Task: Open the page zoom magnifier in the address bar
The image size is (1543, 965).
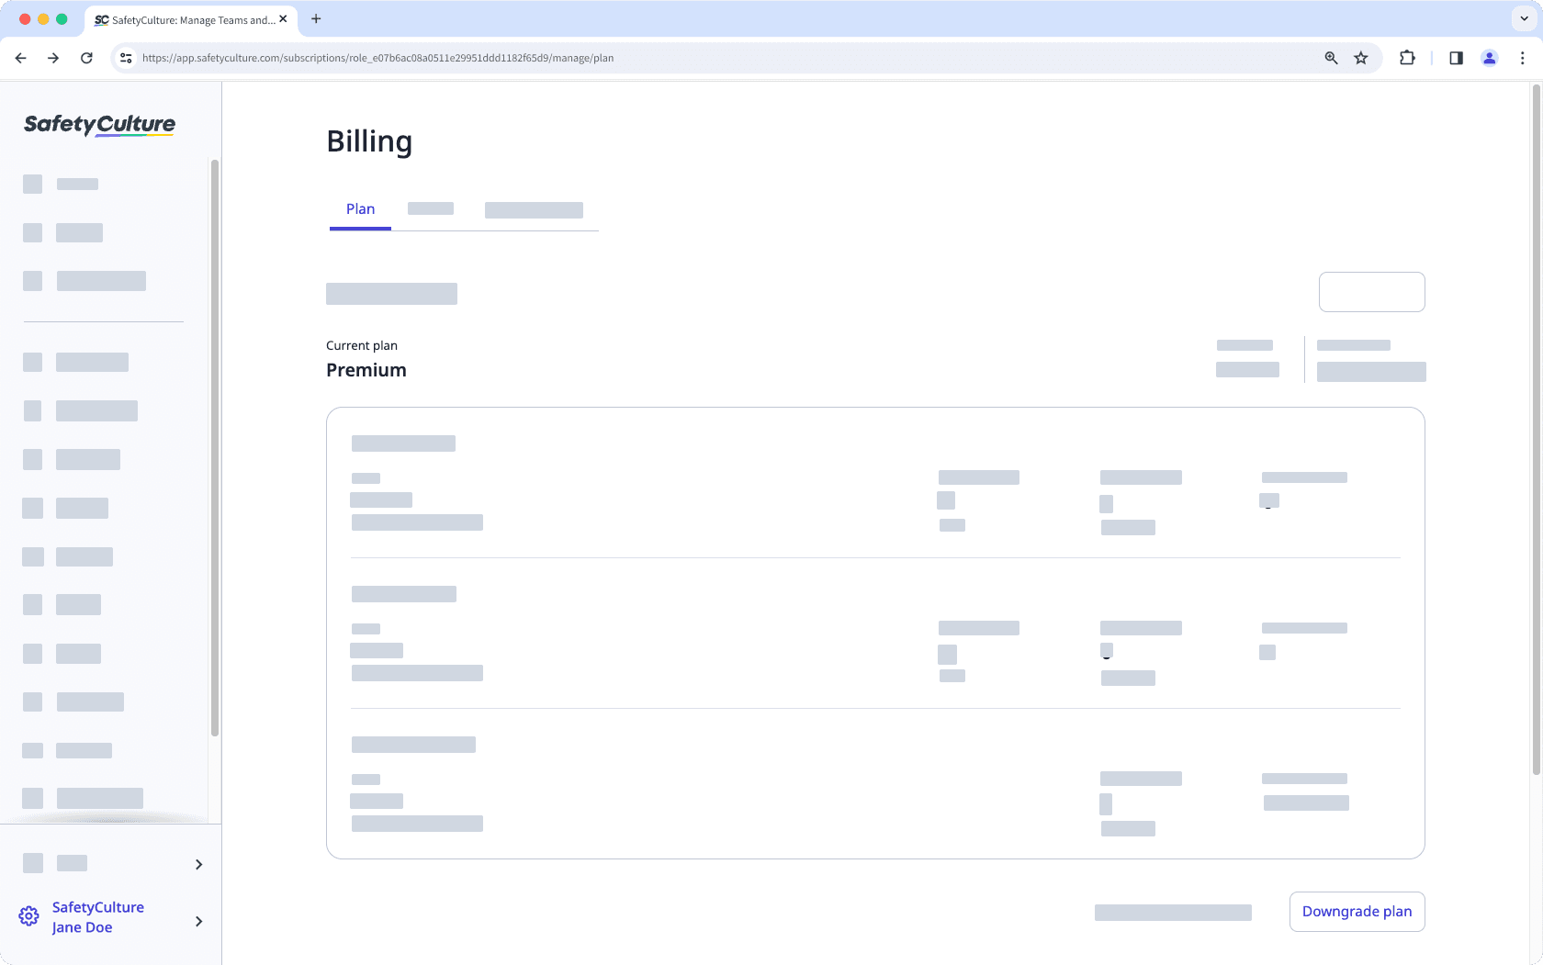Action: pyautogui.click(x=1331, y=57)
